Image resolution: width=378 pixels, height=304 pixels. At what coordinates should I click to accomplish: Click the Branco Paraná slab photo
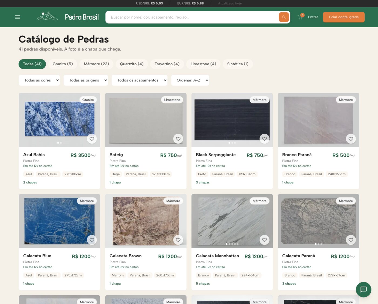click(319, 120)
